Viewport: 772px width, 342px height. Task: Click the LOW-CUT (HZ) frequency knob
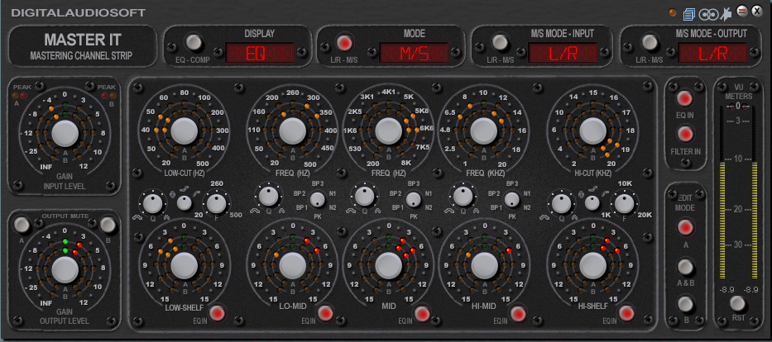pyautogui.click(x=185, y=131)
